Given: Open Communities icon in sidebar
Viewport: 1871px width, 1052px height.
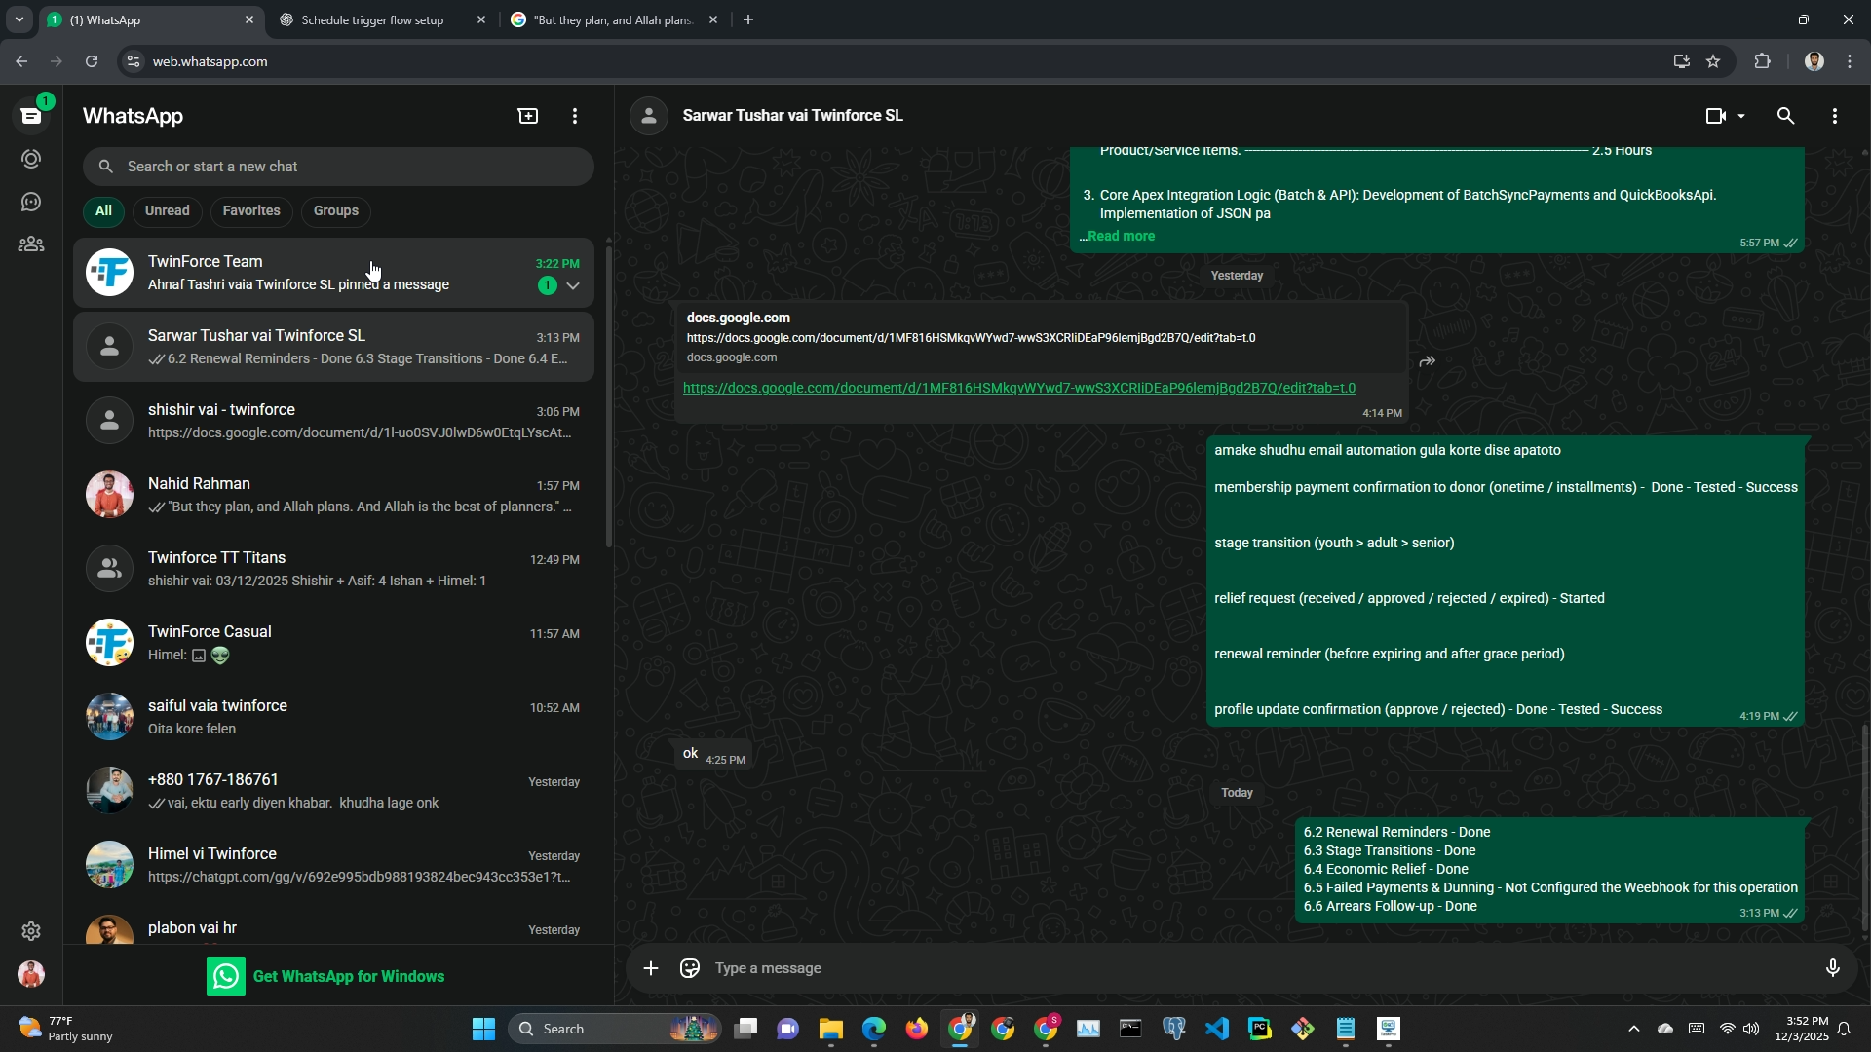Looking at the screenshot, I should click(x=31, y=244).
